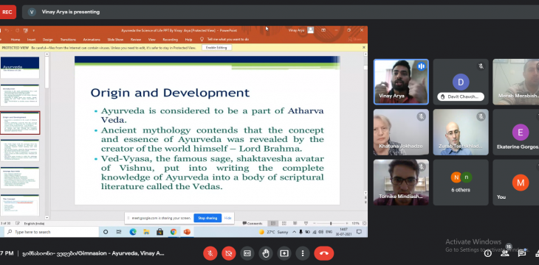The height and width of the screenshot is (265, 539).
Task: Hide the screen sharing notification
Action: tap(228, 218)
